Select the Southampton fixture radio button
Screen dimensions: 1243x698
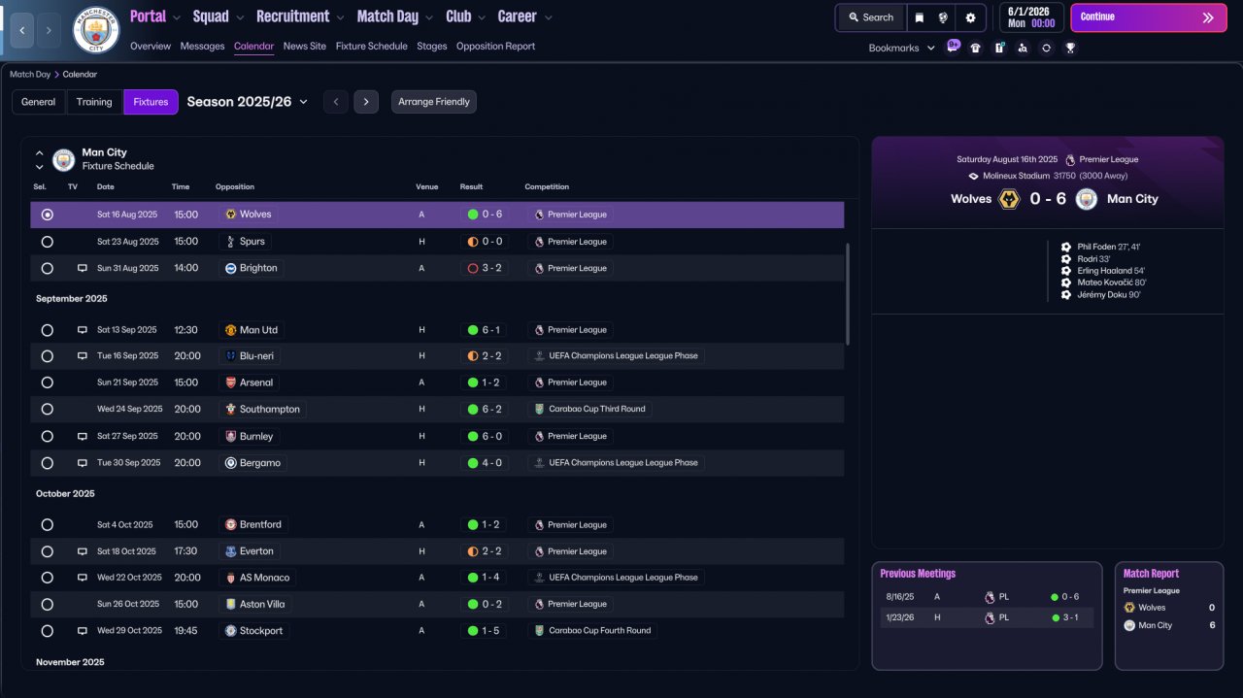click(x=48, y=410)
